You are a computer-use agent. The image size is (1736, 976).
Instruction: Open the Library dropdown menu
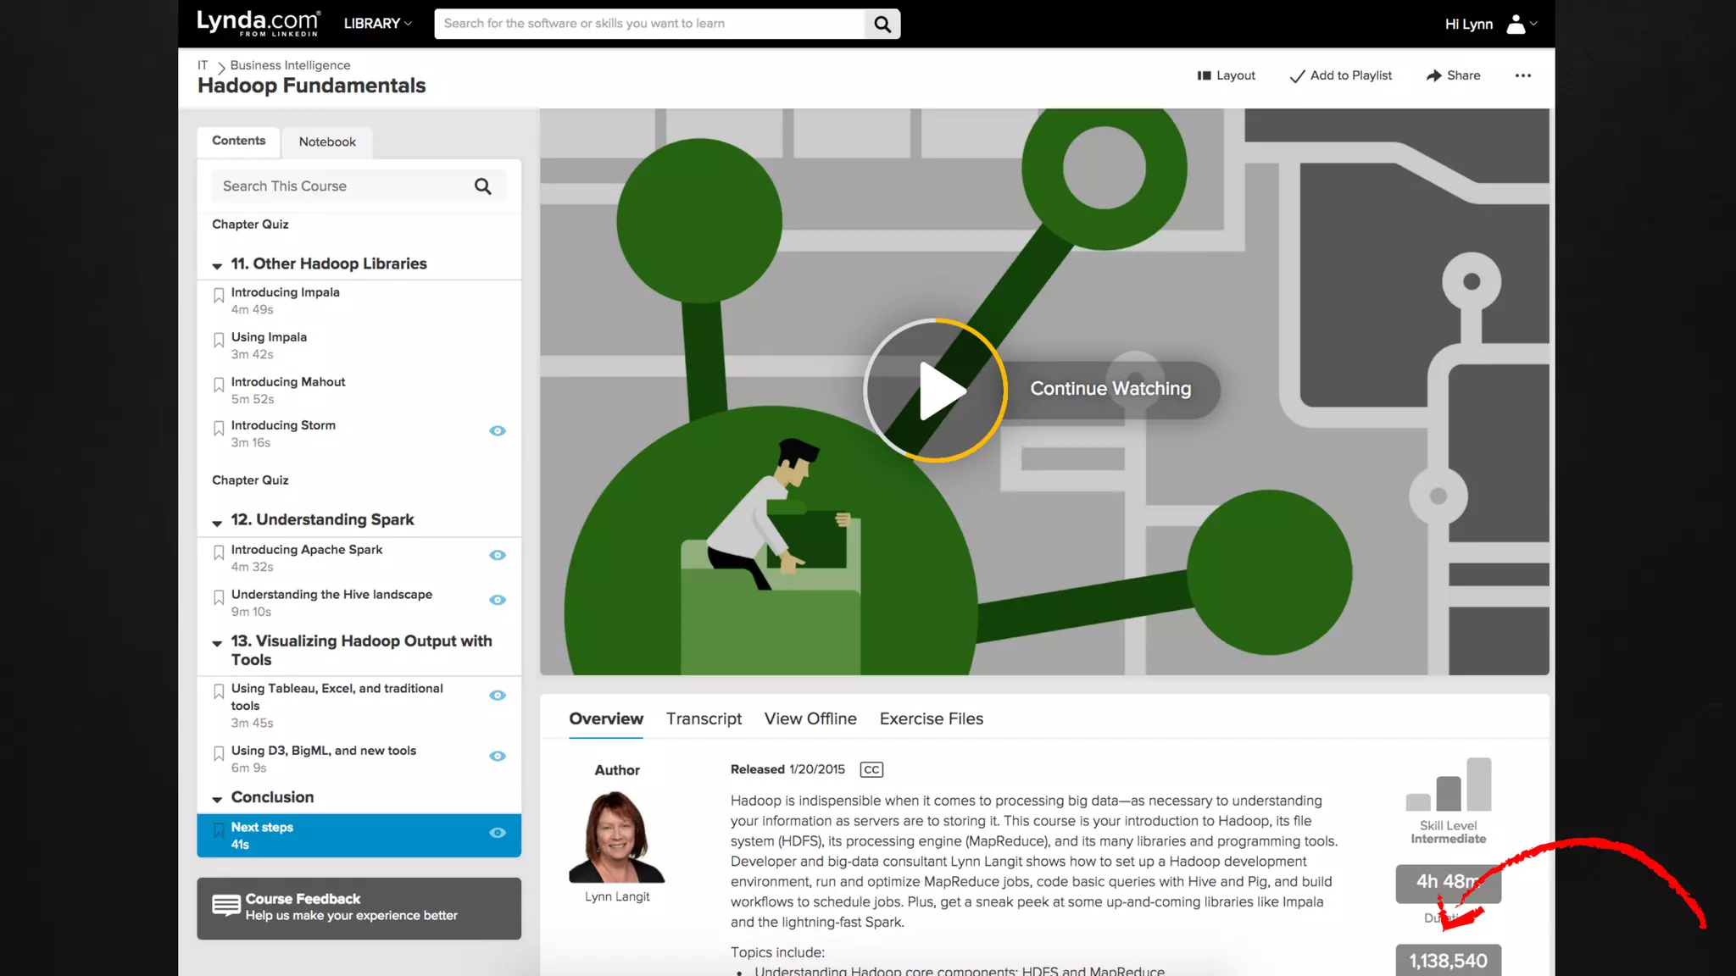377,24
